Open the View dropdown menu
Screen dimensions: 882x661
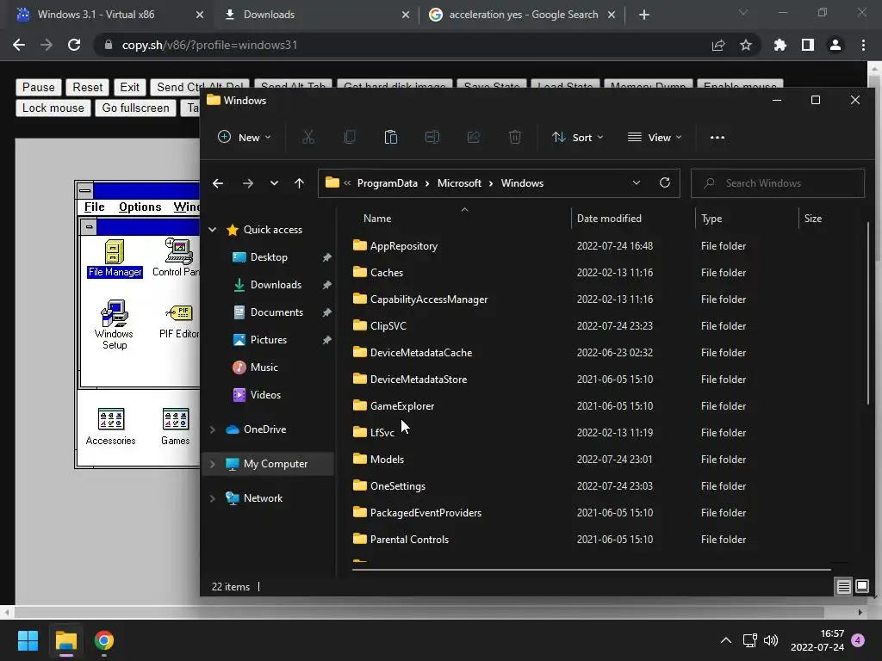(655, 137)
